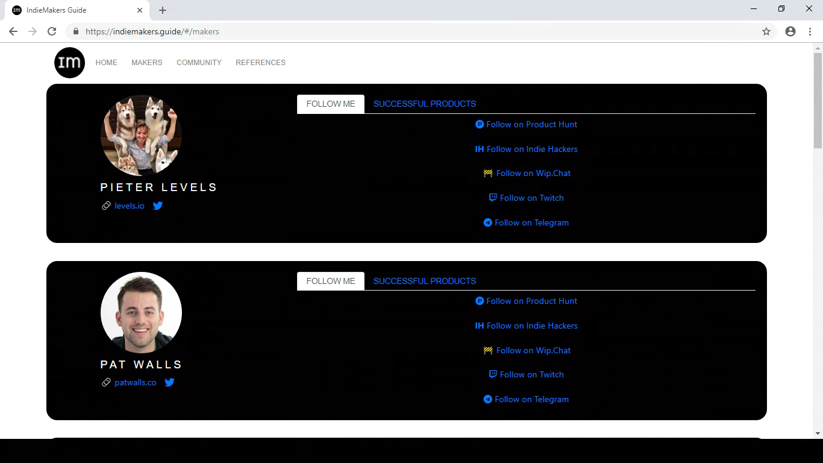The image size is (823, 463).
Task: Click the bookmark star in the address bar
Action: [767, 31]
